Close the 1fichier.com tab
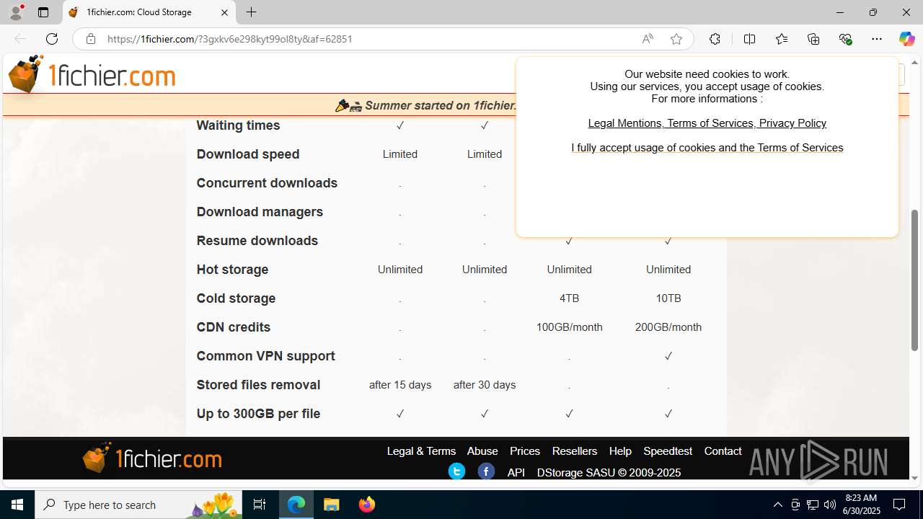The image size is (923, 519). [x=224, y=12]
